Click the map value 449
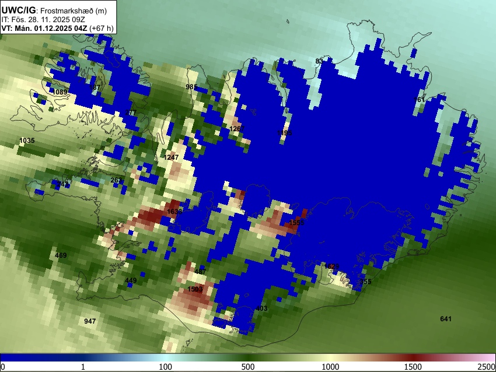 click(131, 280)
